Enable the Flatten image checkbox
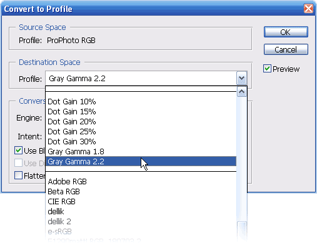This screenshot has height=243, width=317. pyautogui.click(x=18, y=176)
